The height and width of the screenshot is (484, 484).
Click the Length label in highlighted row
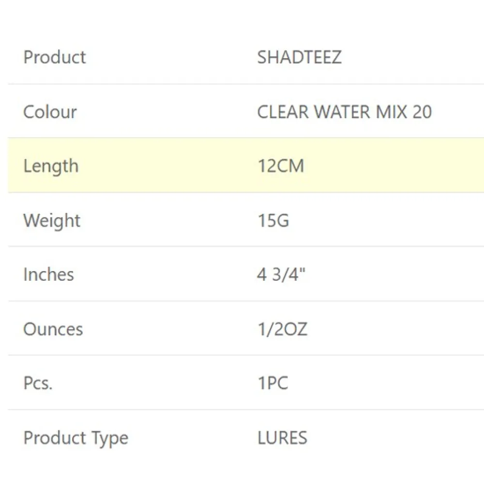pyautogui.click(x=50, y=166)
